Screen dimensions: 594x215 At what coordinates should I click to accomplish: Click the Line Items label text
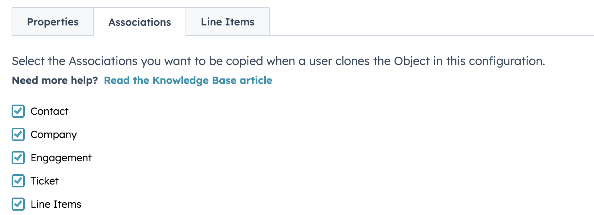(x=56, y=204)
